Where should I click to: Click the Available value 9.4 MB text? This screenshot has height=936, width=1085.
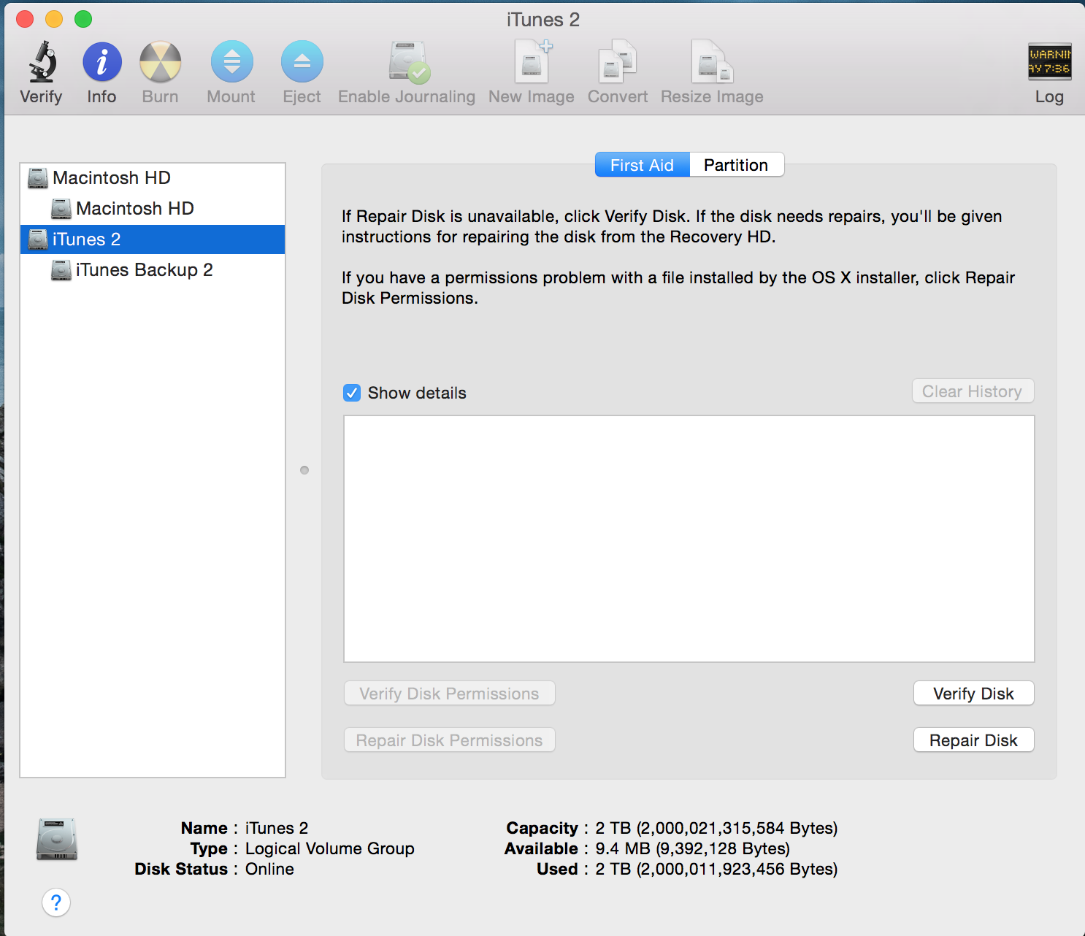pyautogui.click(x=692, y=848)
